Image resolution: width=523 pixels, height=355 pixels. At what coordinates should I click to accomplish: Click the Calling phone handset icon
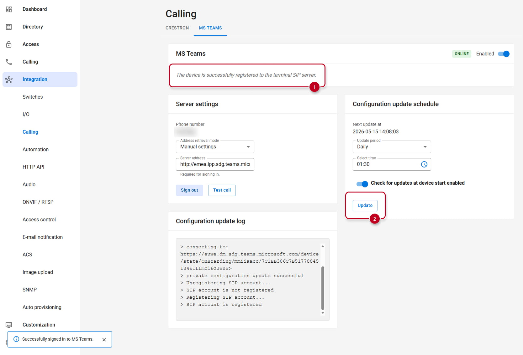[9, 62]
